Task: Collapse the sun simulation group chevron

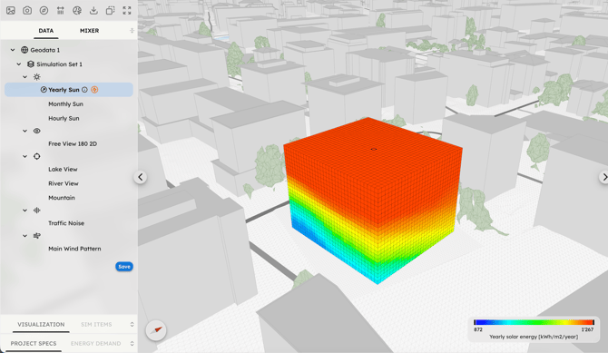Action: [x=25, y=77]
